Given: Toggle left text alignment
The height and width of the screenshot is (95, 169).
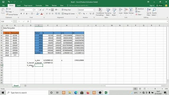Looking at the screenshot, I should coord(47,14).
